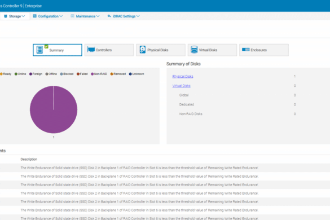Image resolution: width=330 pixels, height=220 pixels.
Task: Click the Description column header
Action: (29, 160)
